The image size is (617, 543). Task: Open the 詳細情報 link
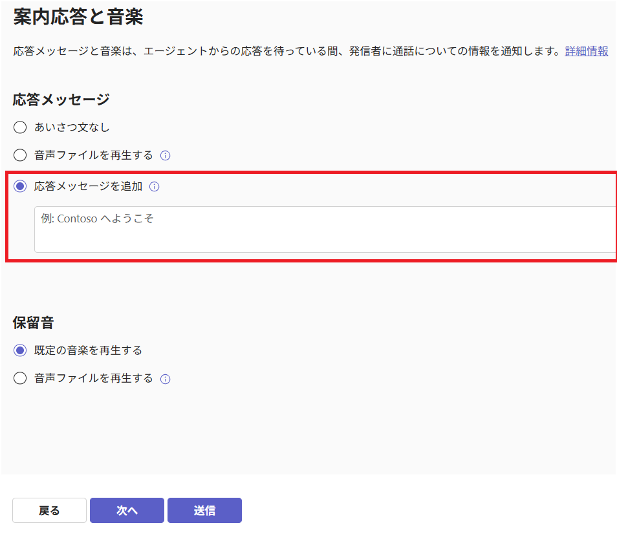pyautogui.click(x=587, y=51)
